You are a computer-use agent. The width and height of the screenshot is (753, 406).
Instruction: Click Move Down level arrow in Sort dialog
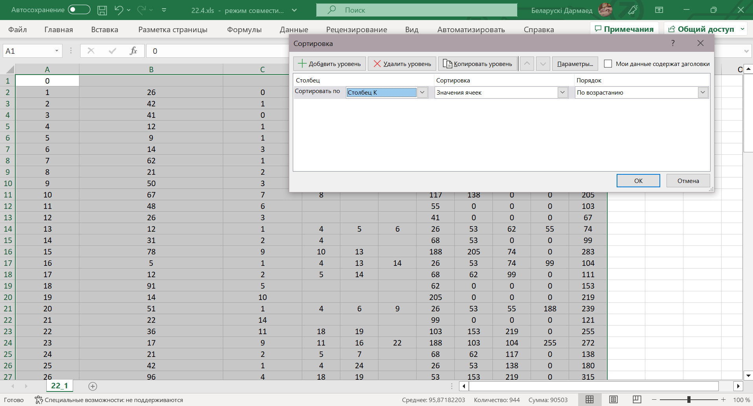coord(543,64)
